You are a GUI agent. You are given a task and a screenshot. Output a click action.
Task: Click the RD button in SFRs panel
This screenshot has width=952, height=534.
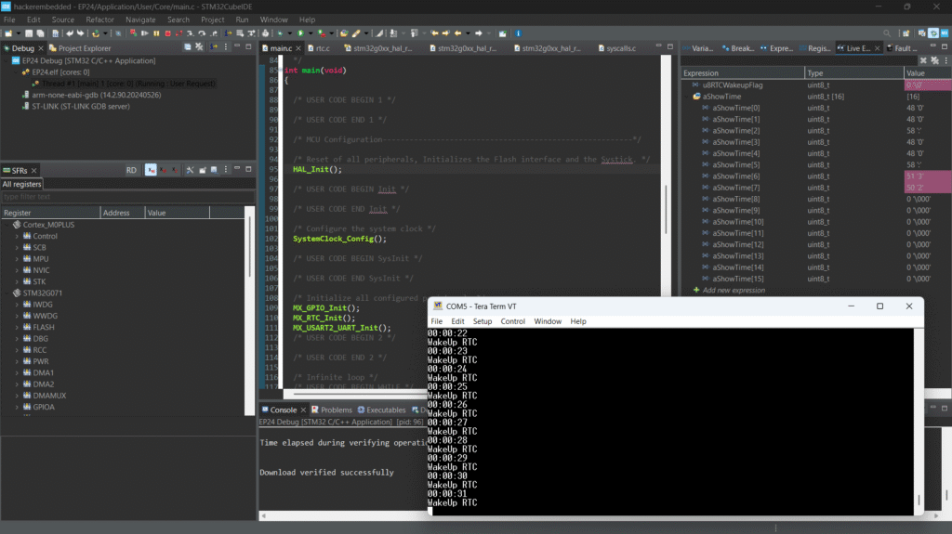coord(131,170)
